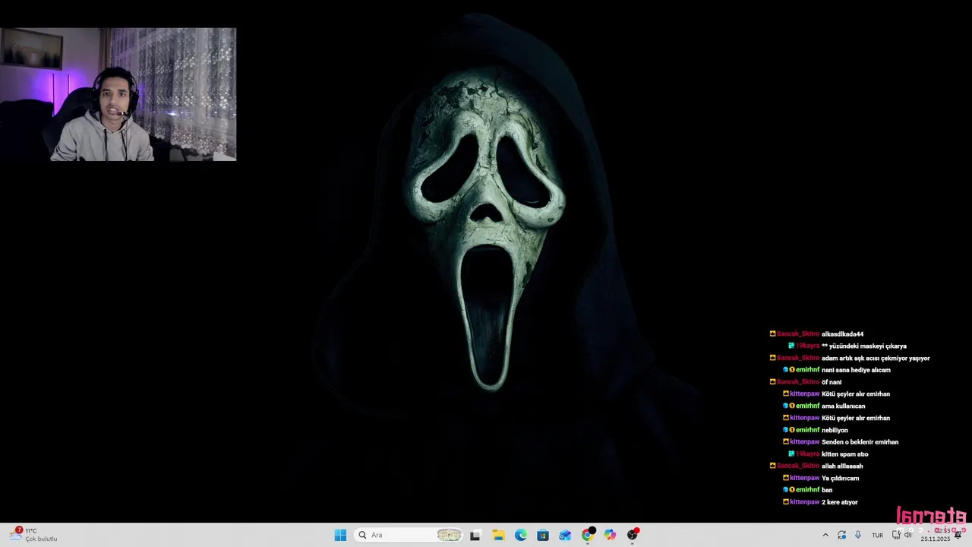This screenshot has width=972, height=547.
Task: Click chat message 'ban'
Action: click(x=827, y=490)
